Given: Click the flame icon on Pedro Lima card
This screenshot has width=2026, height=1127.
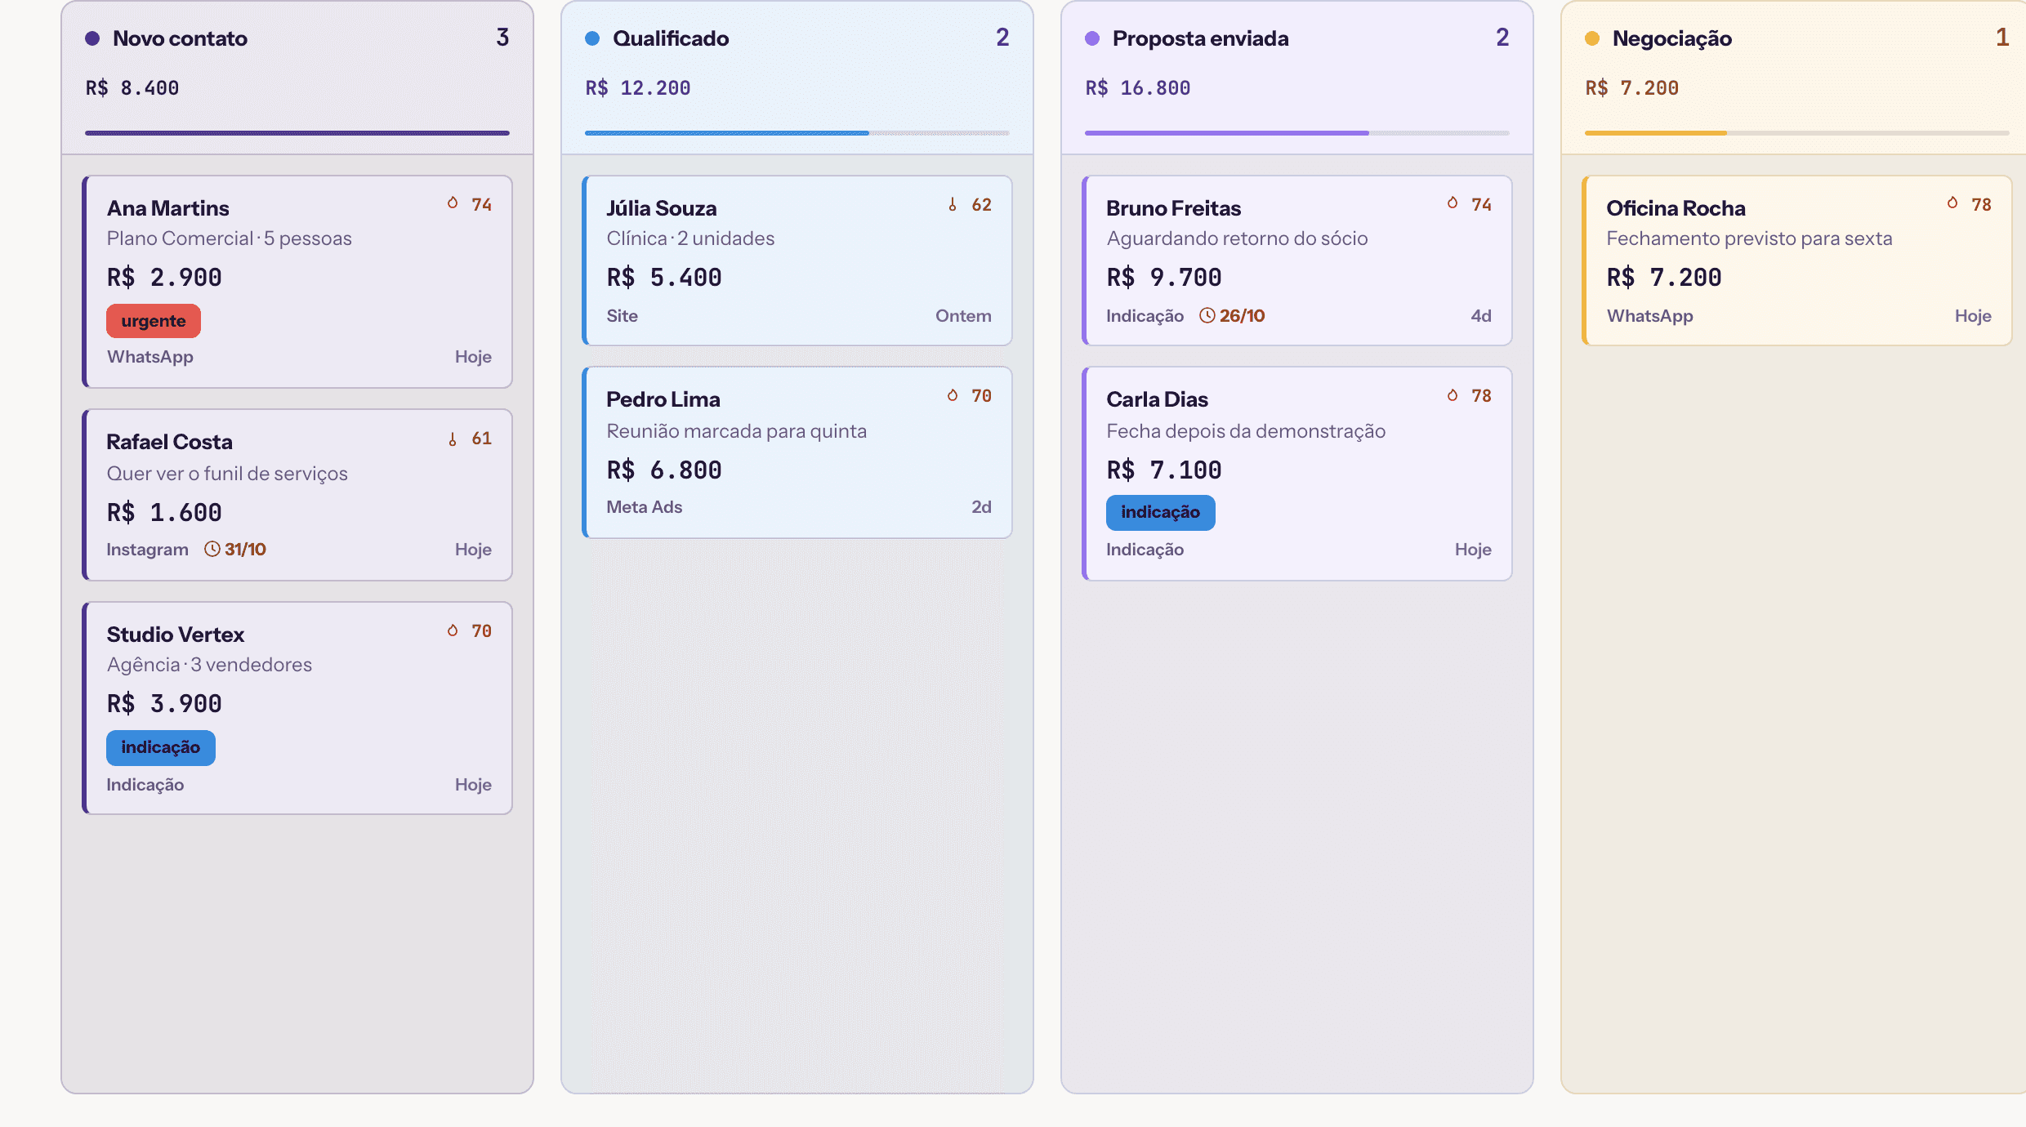Looking at the screenshot, I should tap(953, 395).
